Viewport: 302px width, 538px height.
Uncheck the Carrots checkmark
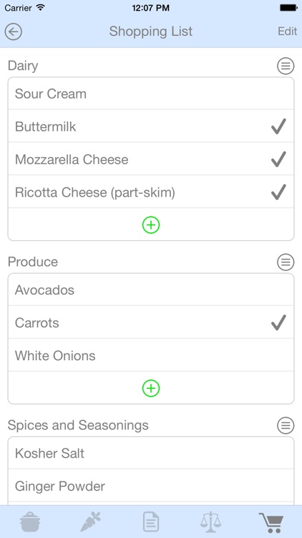pyautogui.click(x=278, y=323)
